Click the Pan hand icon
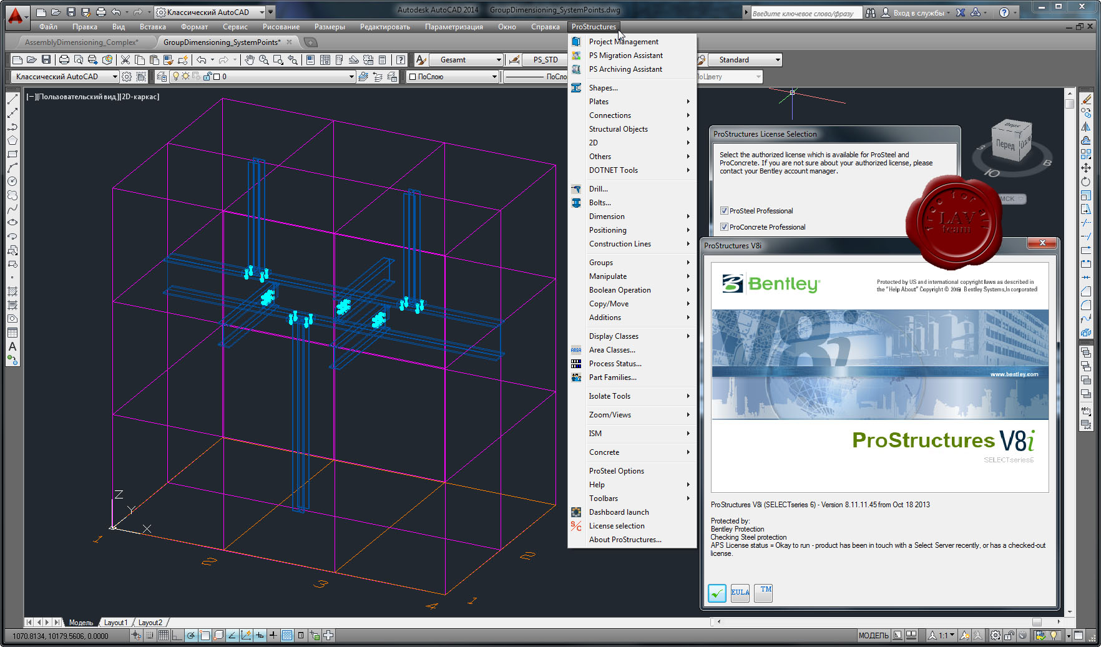 click(250, 60)
